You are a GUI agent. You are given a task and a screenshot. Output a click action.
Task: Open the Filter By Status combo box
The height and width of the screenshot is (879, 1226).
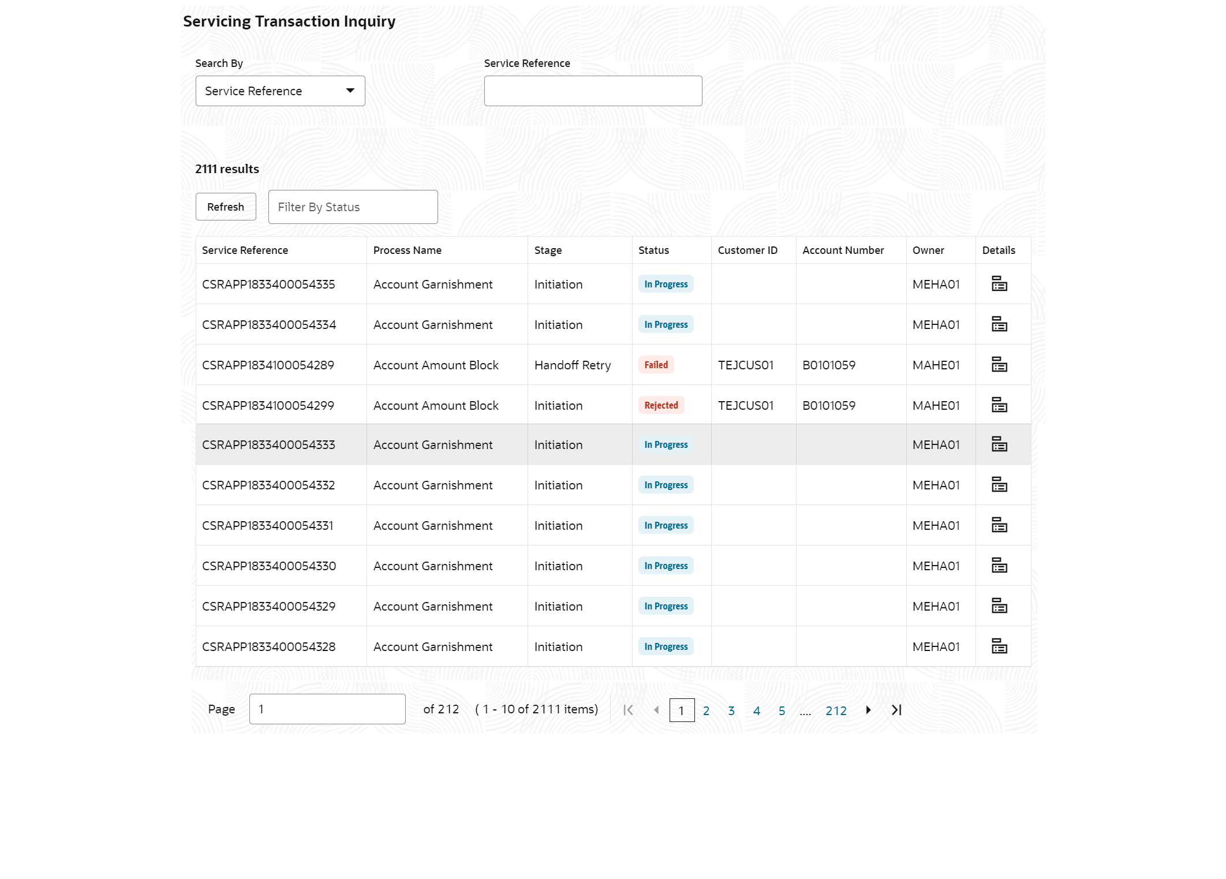tap(353, 207)
